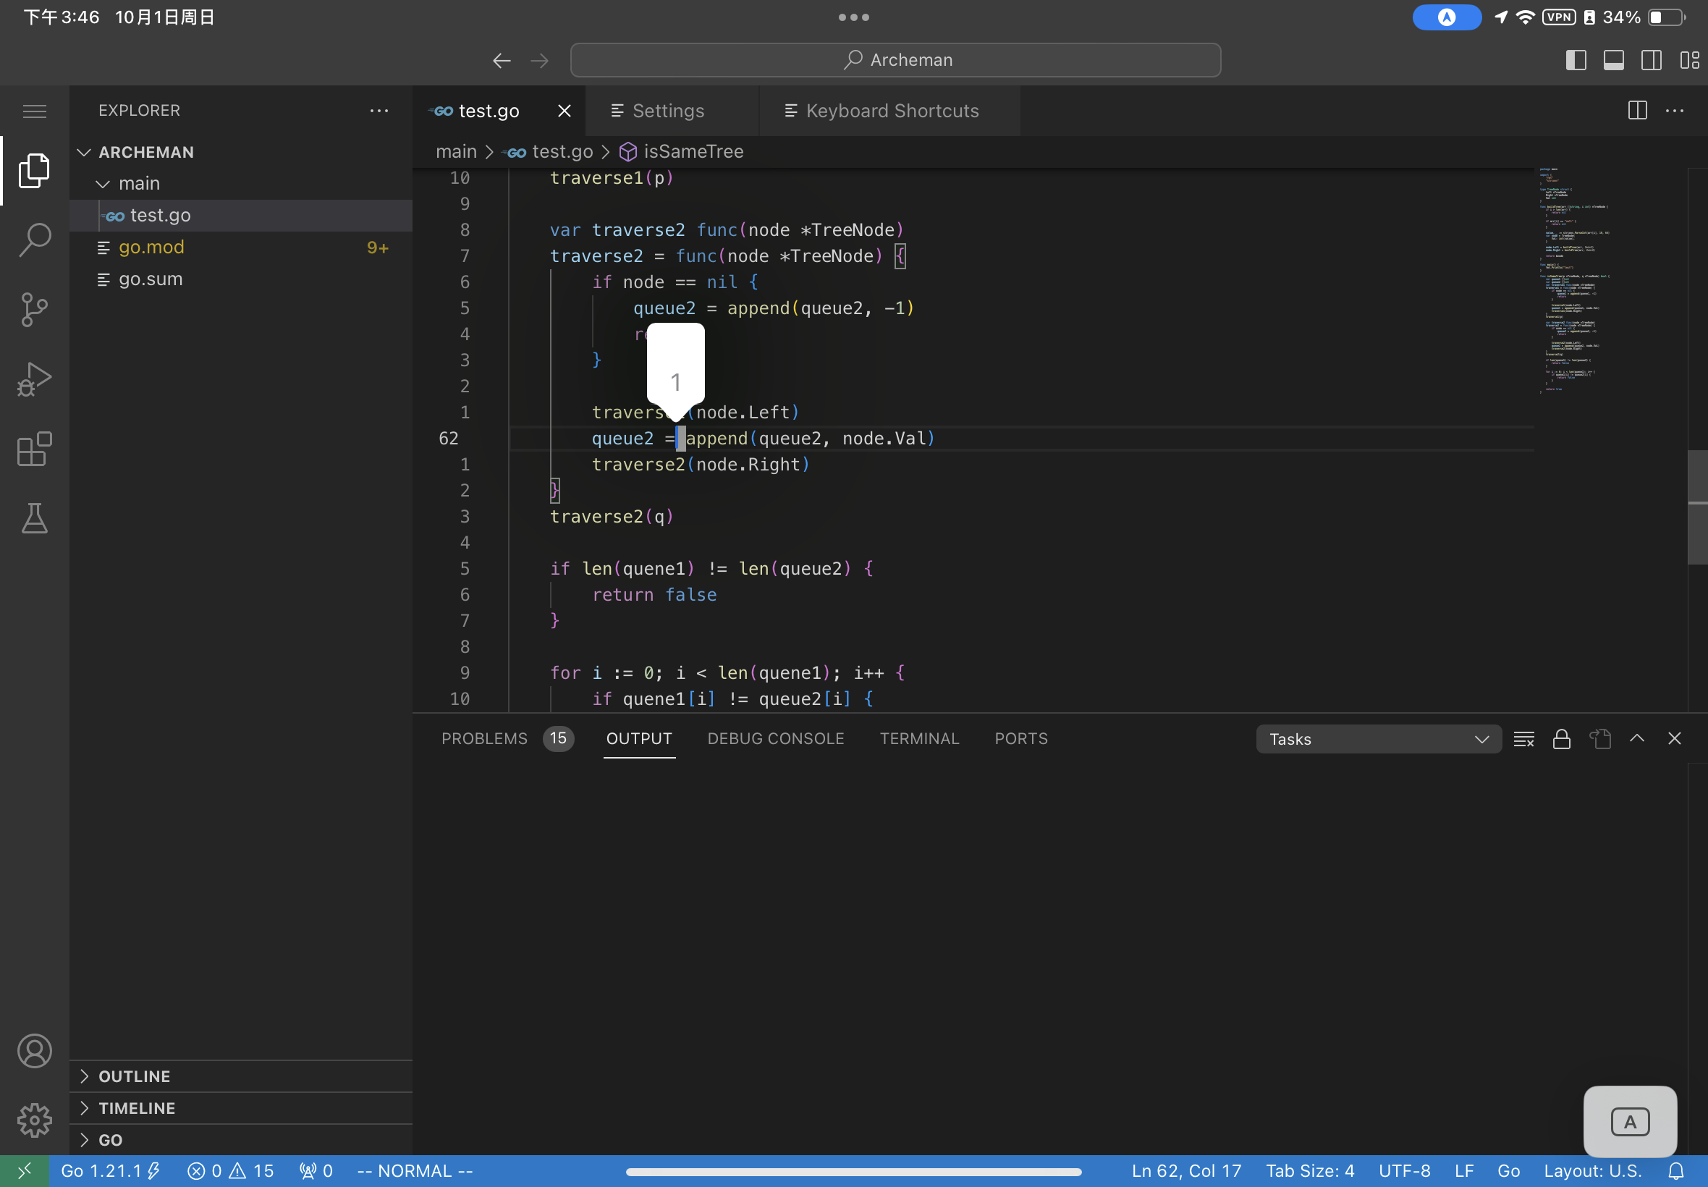Image resolution: width=1708 pixels, height=1187 pixels.
Task: Split the editor to the right
Action: point(1637,111)
